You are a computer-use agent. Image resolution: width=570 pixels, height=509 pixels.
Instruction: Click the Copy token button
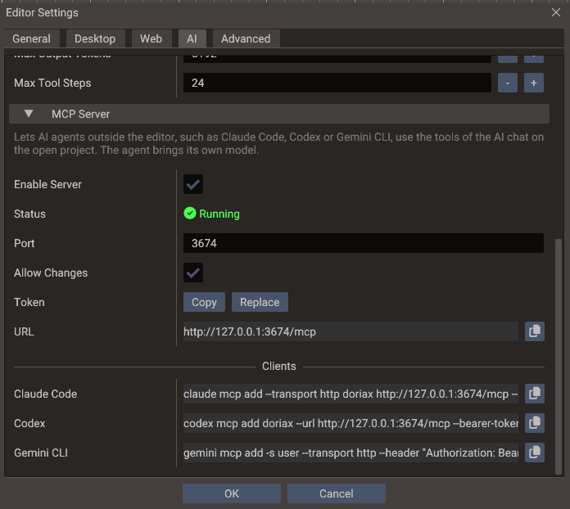coord(204,302)
